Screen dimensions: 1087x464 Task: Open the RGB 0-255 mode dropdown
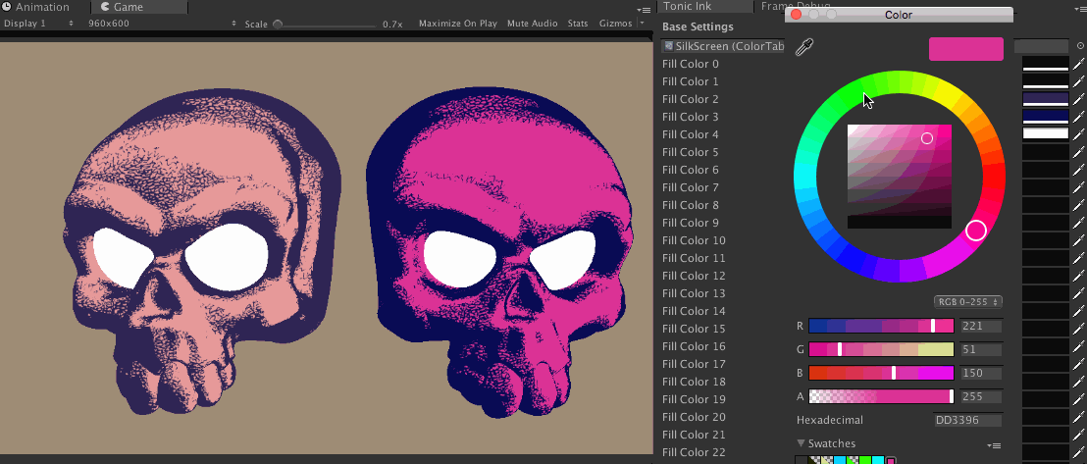click(x=967, y=301)
